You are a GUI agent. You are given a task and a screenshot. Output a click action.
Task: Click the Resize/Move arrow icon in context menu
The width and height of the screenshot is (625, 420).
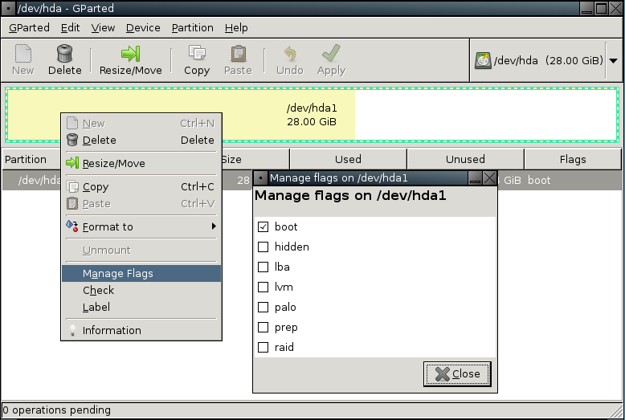[72, 163]
